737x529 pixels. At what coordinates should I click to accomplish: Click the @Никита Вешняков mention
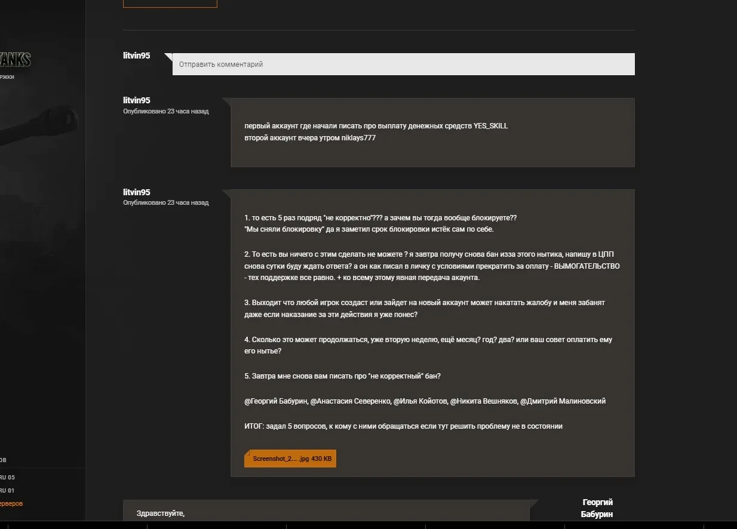[483, 401]
